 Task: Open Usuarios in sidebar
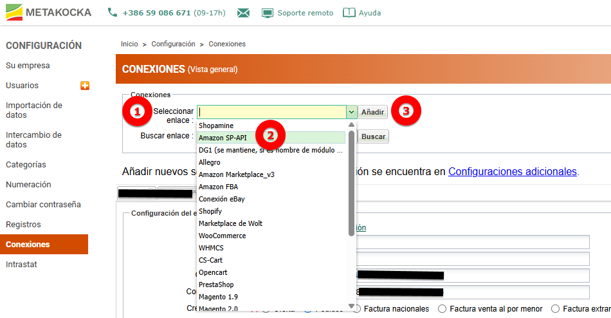(x=23, y=86)
